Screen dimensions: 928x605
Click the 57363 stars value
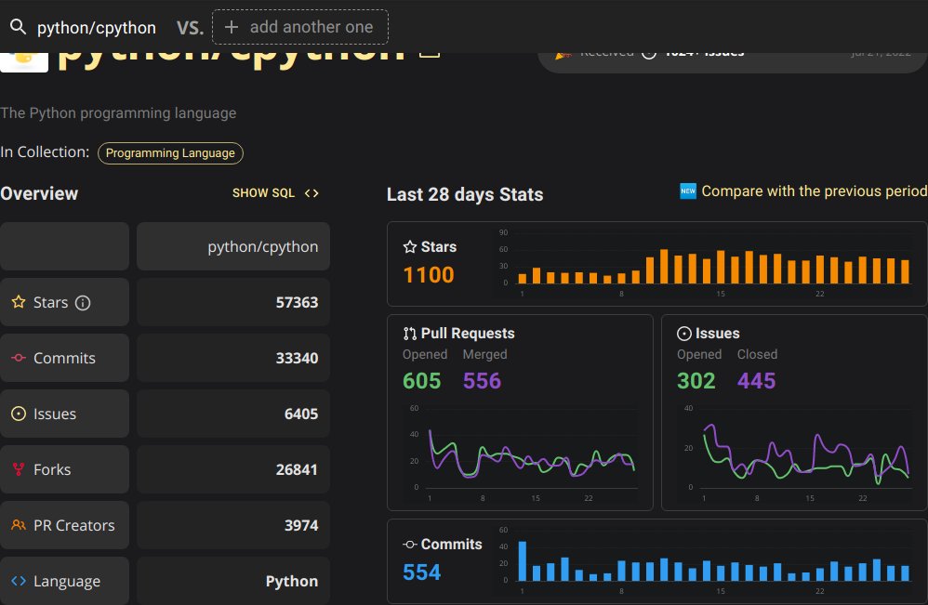(298, 302)
